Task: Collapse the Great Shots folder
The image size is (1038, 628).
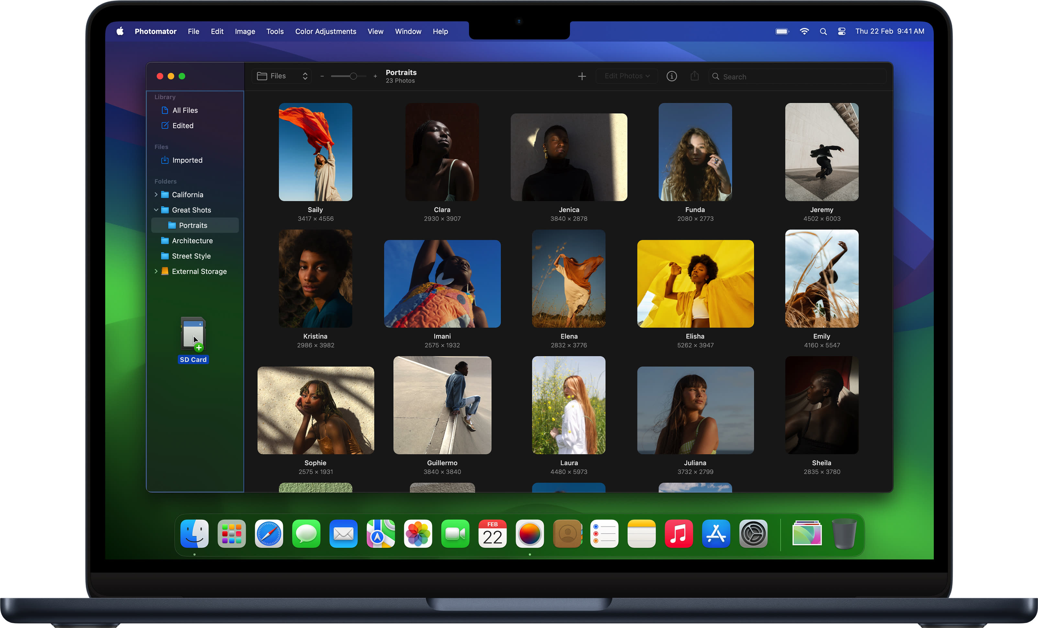Action: (x=156, y=210)
